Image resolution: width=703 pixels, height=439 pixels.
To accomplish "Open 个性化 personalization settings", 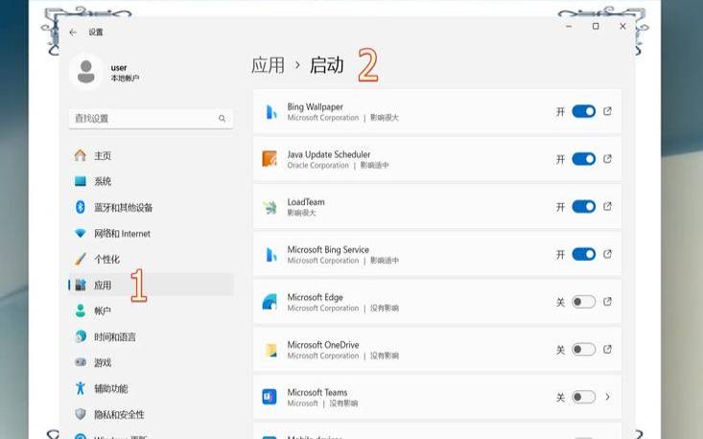I will 152,259.
